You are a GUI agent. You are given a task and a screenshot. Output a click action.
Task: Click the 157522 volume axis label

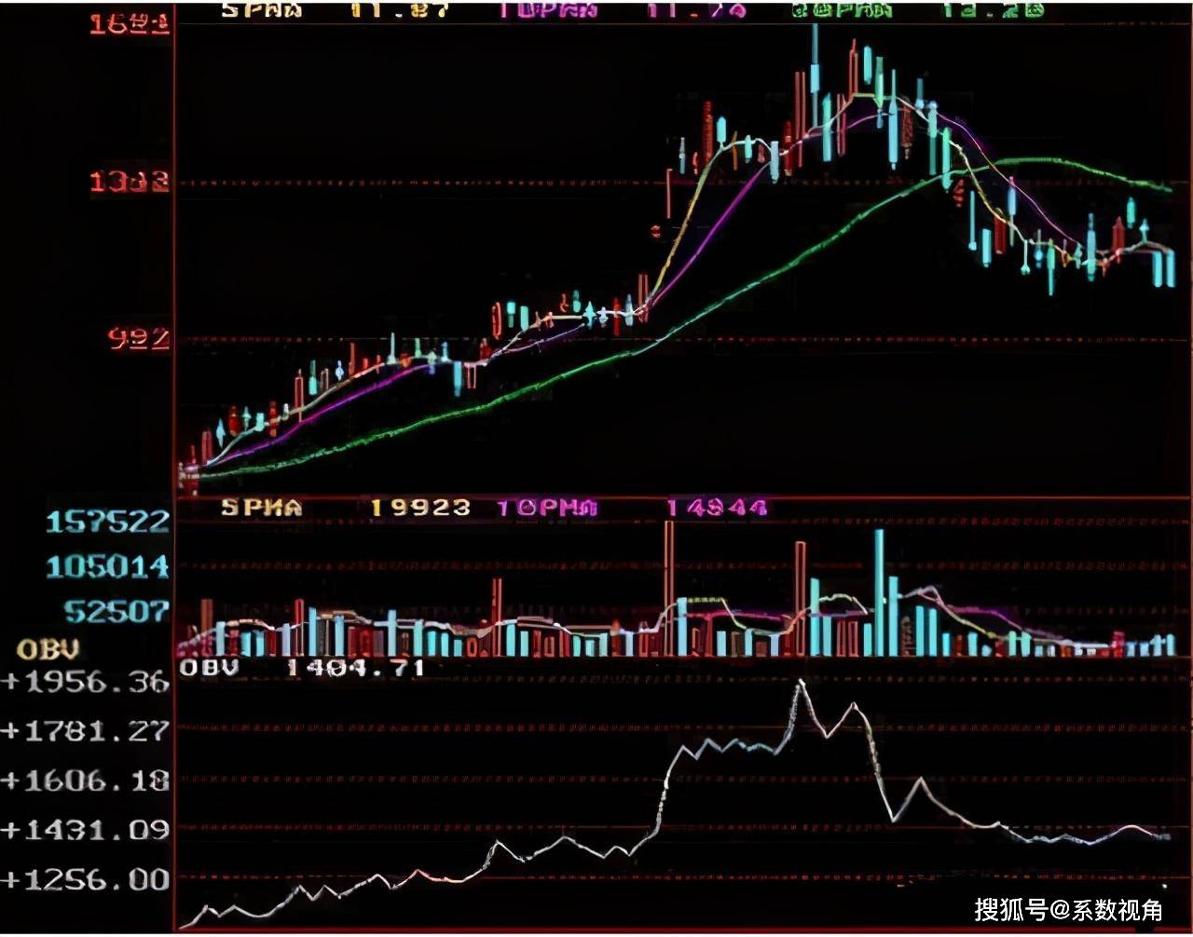pyautogui.click(x=108, y=522)
